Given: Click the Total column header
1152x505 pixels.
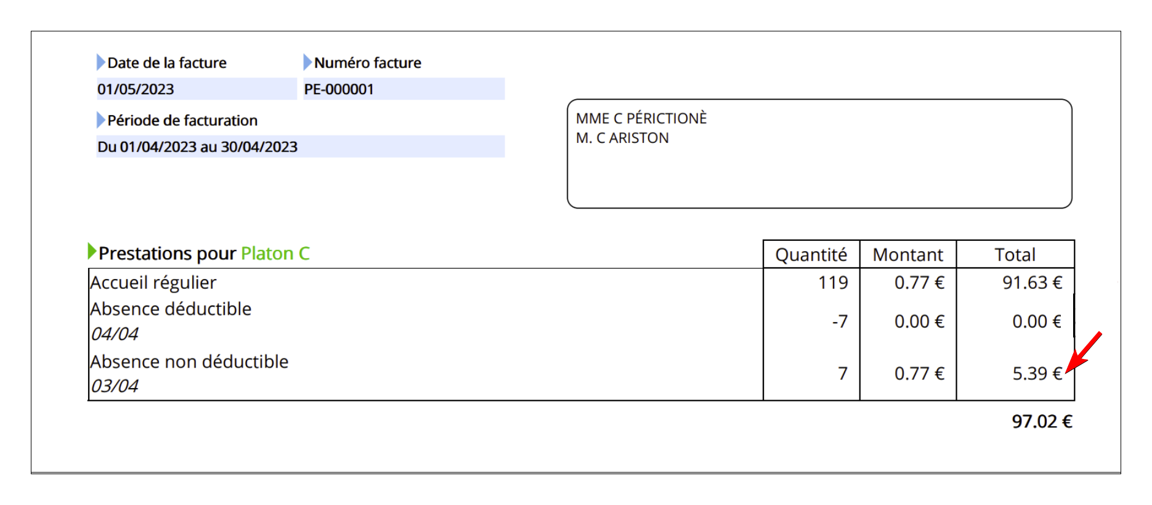Looking at the screenshot, I should click(1015, 254).
